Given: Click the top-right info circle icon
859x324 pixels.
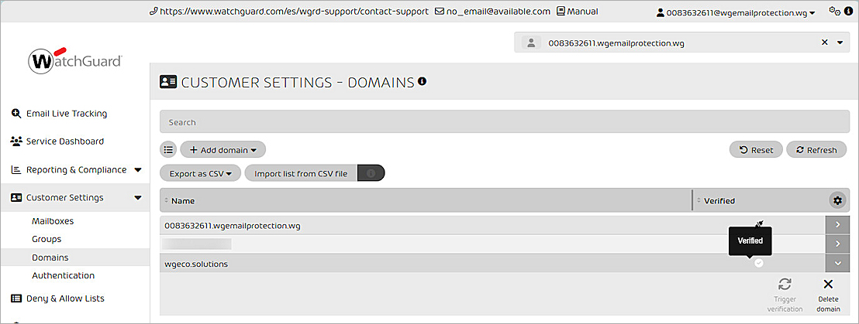Looking at the screenshot, I should 847,12.
